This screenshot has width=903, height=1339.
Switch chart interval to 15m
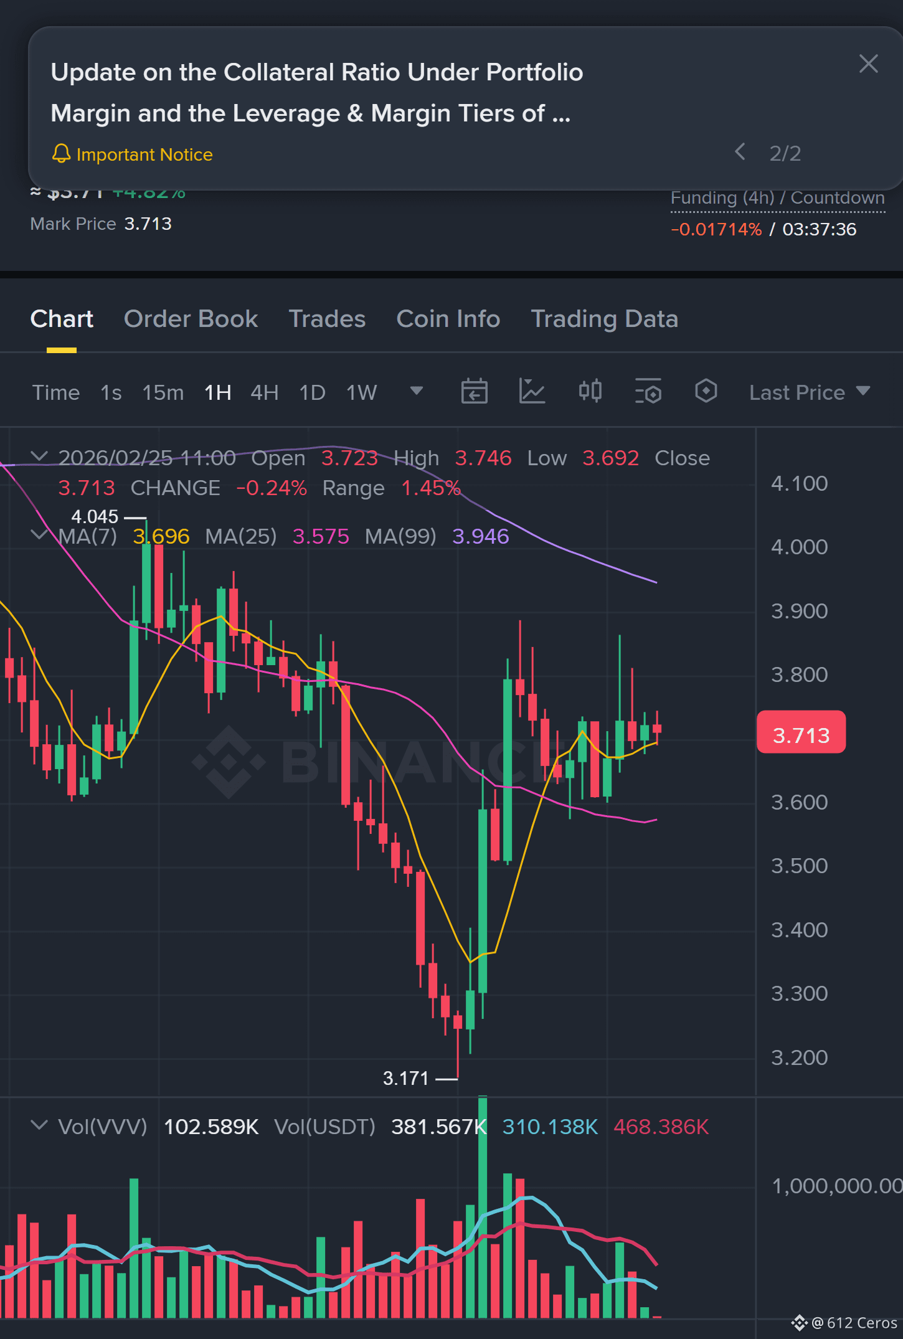[x=163, y=393]
